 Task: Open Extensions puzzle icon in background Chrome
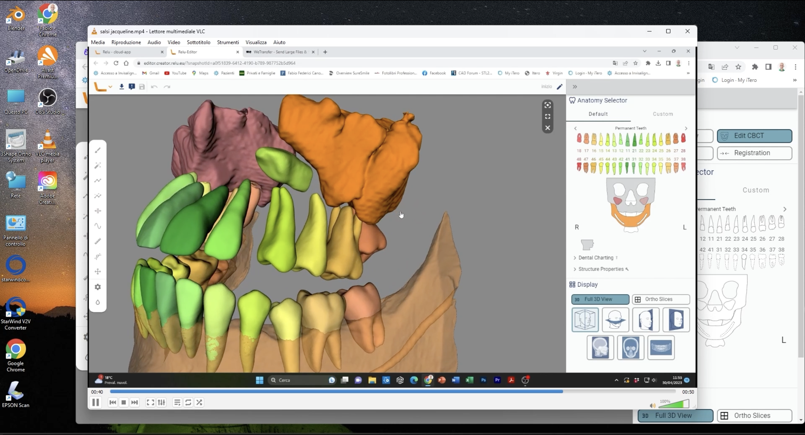[755, 67]
